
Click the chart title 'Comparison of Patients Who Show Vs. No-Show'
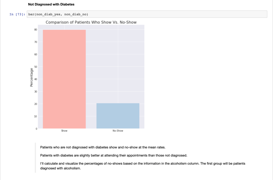click(x=91, y=22)
